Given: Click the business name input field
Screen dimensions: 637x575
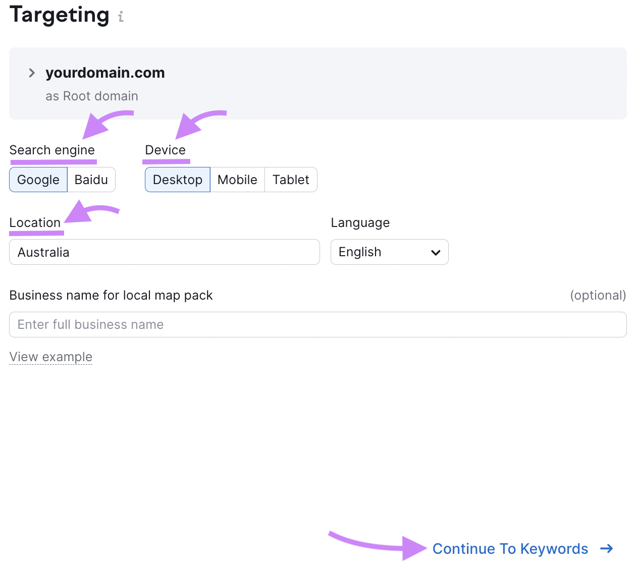Looking at the screenshot, I should pos(317,325).
